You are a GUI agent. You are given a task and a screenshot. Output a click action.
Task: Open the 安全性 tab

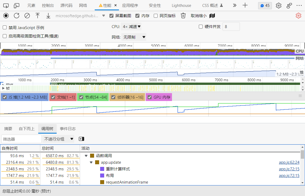tap(155, 6)
